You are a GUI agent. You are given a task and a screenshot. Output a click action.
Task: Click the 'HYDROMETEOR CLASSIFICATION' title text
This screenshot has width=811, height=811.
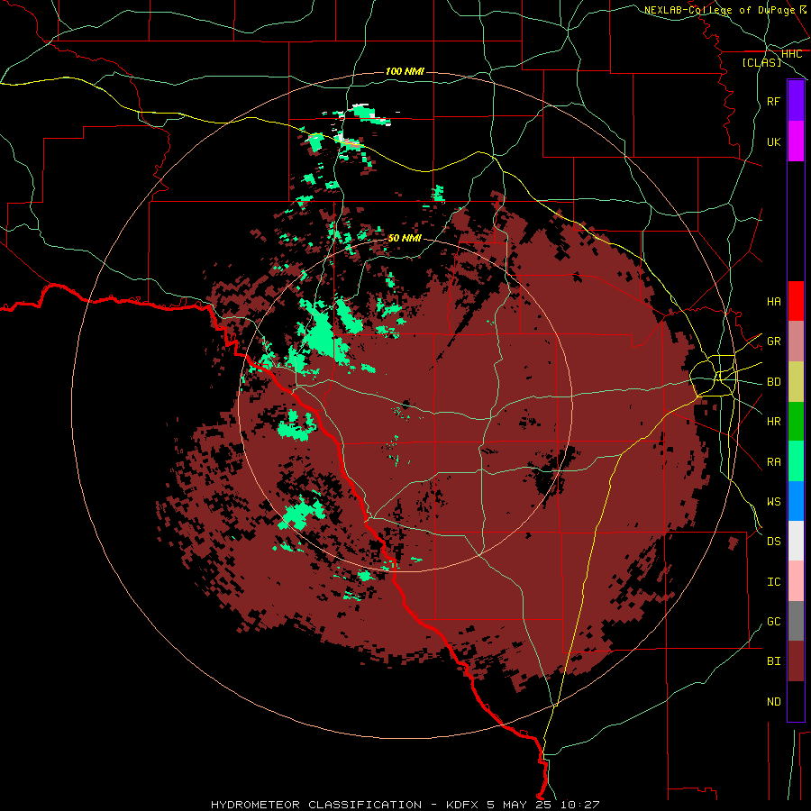pyautogui.click(x=316, y=805)
